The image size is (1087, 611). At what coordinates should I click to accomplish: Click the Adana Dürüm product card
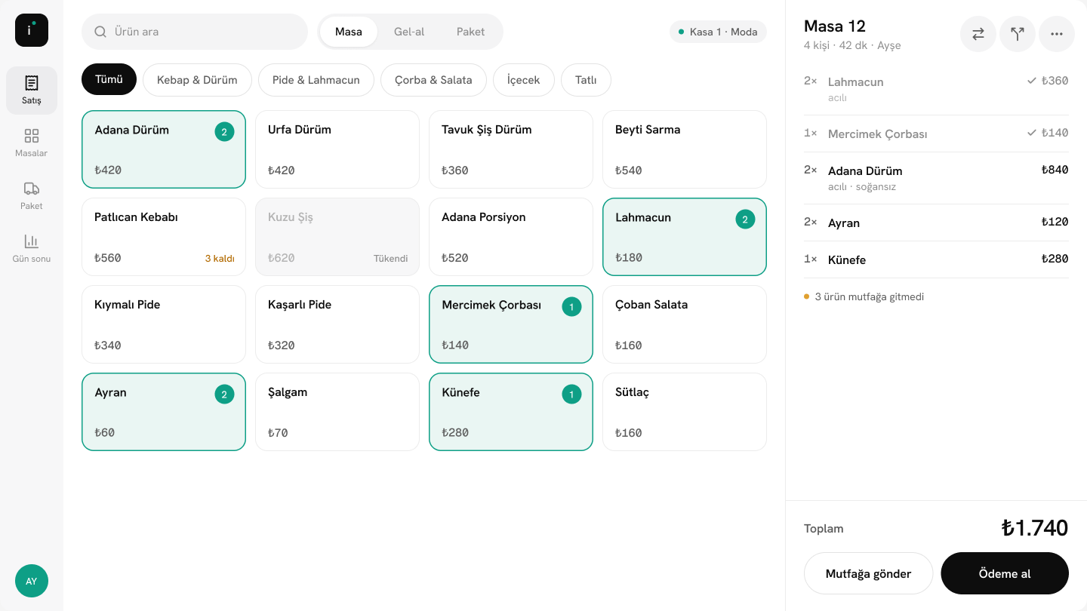tap(164, 149)
